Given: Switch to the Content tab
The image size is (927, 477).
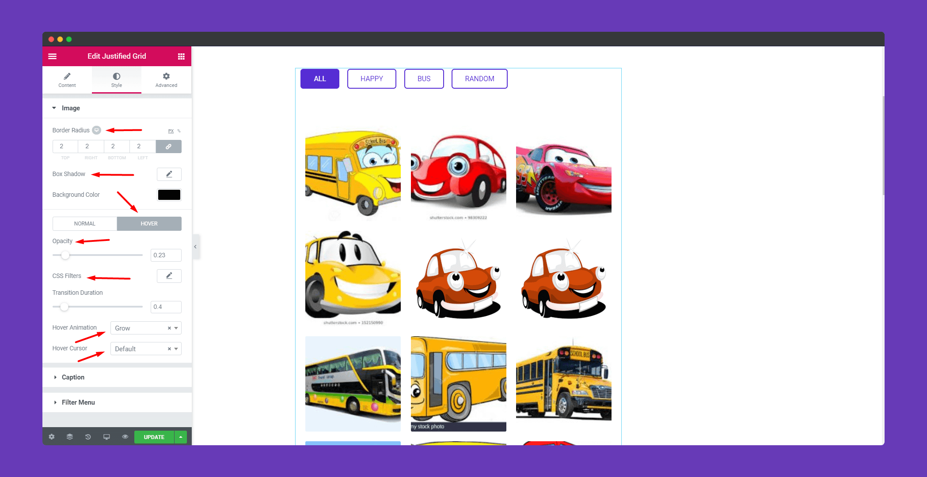Looking at the screenshot, I should click(67, 80).
